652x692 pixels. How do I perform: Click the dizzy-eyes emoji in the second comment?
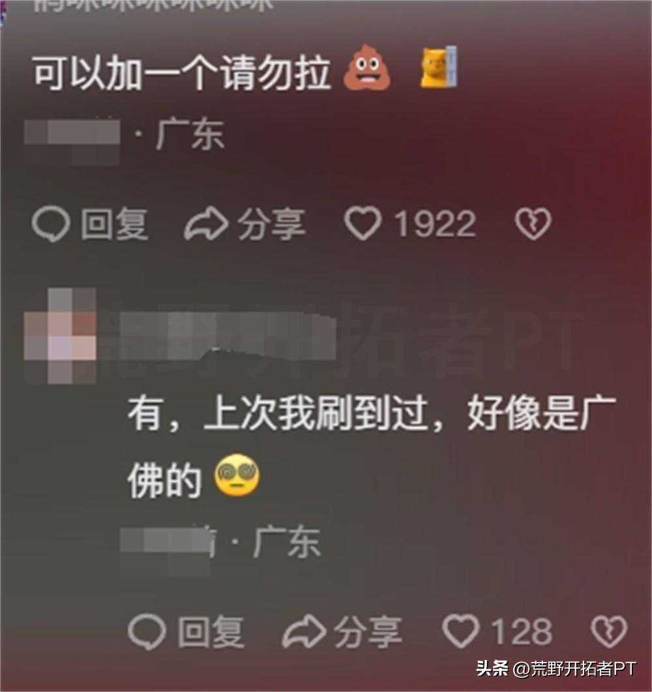coord(237,475)
